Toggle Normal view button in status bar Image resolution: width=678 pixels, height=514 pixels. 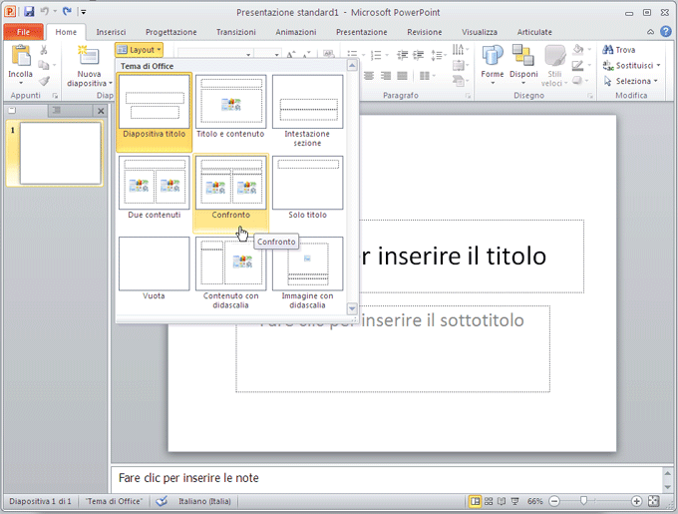[x=476, y=501]
